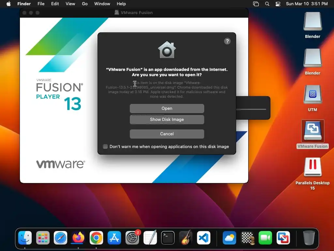Open the Weather app from the Dock
The width and height of the screenshot is (334, 251).
(x=229, y=238)
